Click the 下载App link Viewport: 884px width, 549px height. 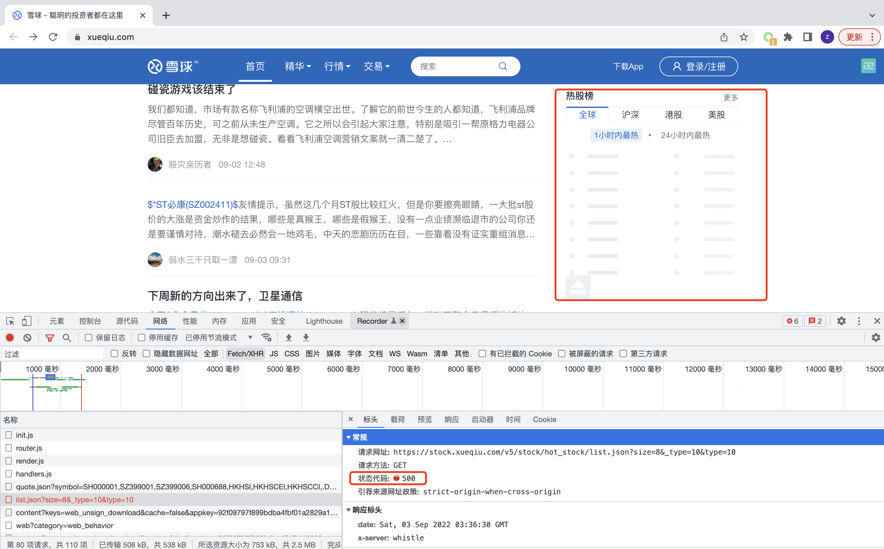628,66
